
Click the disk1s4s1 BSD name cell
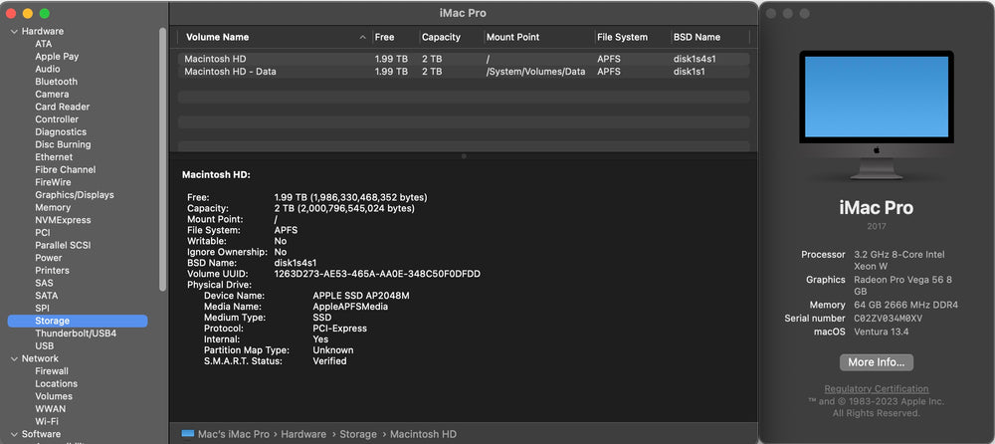[x=695, y=59]
